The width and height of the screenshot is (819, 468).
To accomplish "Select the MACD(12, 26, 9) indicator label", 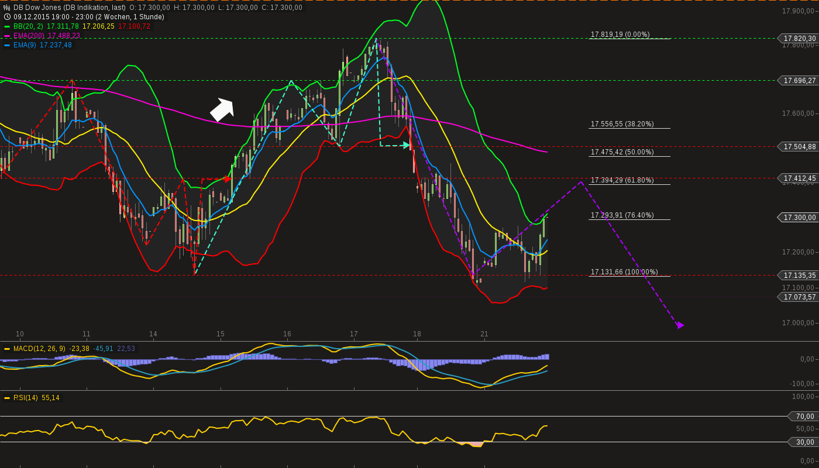I will [40, 349].
